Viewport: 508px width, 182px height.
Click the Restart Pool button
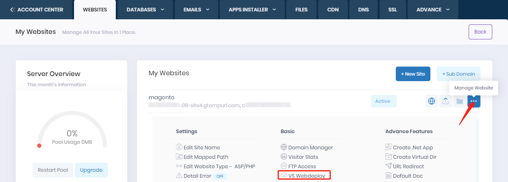(53, 170)
